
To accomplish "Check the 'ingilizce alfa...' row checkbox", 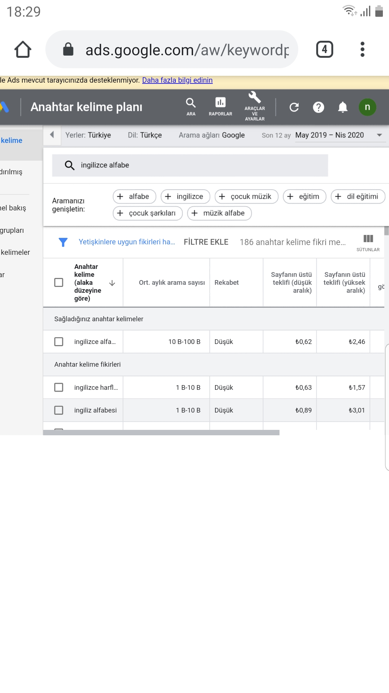I will pyautogui.click(x=59, y=341).
